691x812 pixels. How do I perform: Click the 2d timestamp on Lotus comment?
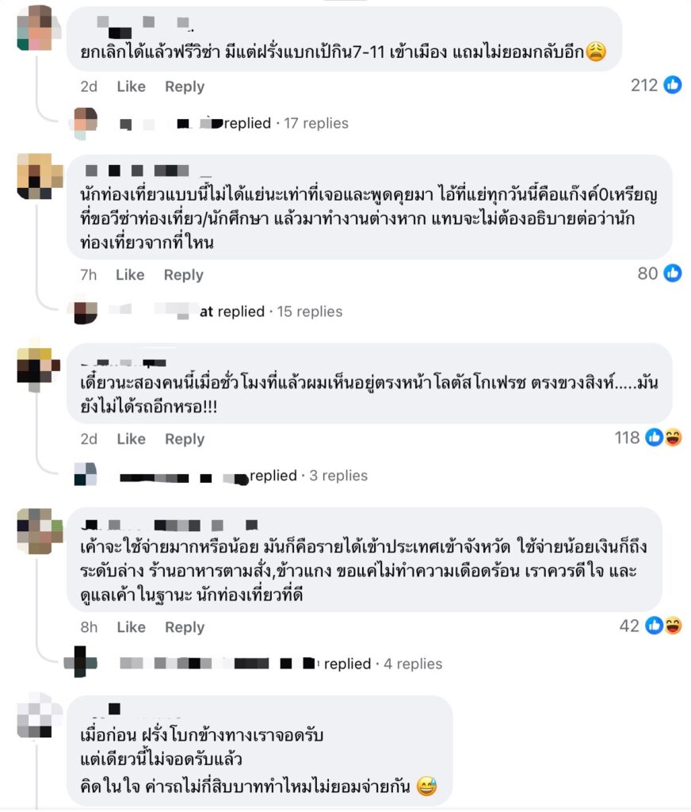(x=89, y=439)
